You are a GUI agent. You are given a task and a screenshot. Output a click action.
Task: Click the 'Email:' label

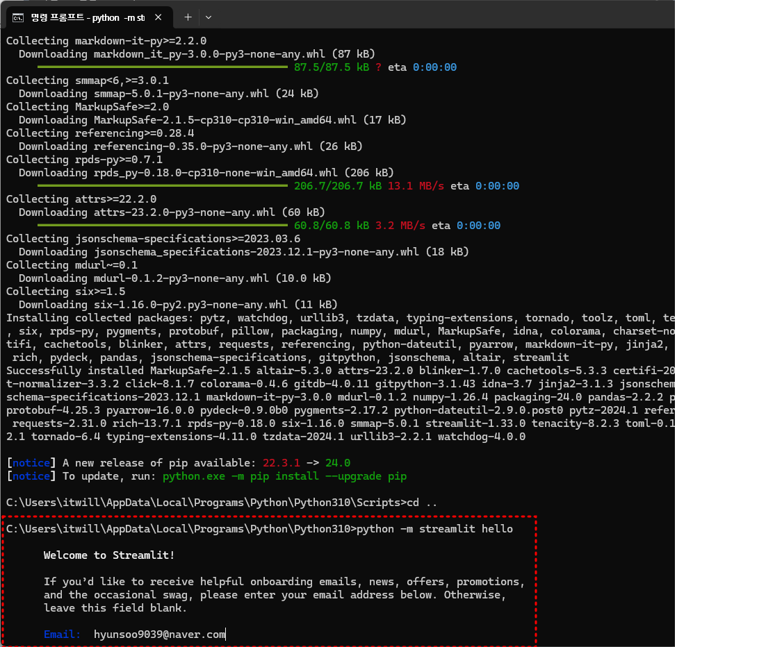point(62,635)
